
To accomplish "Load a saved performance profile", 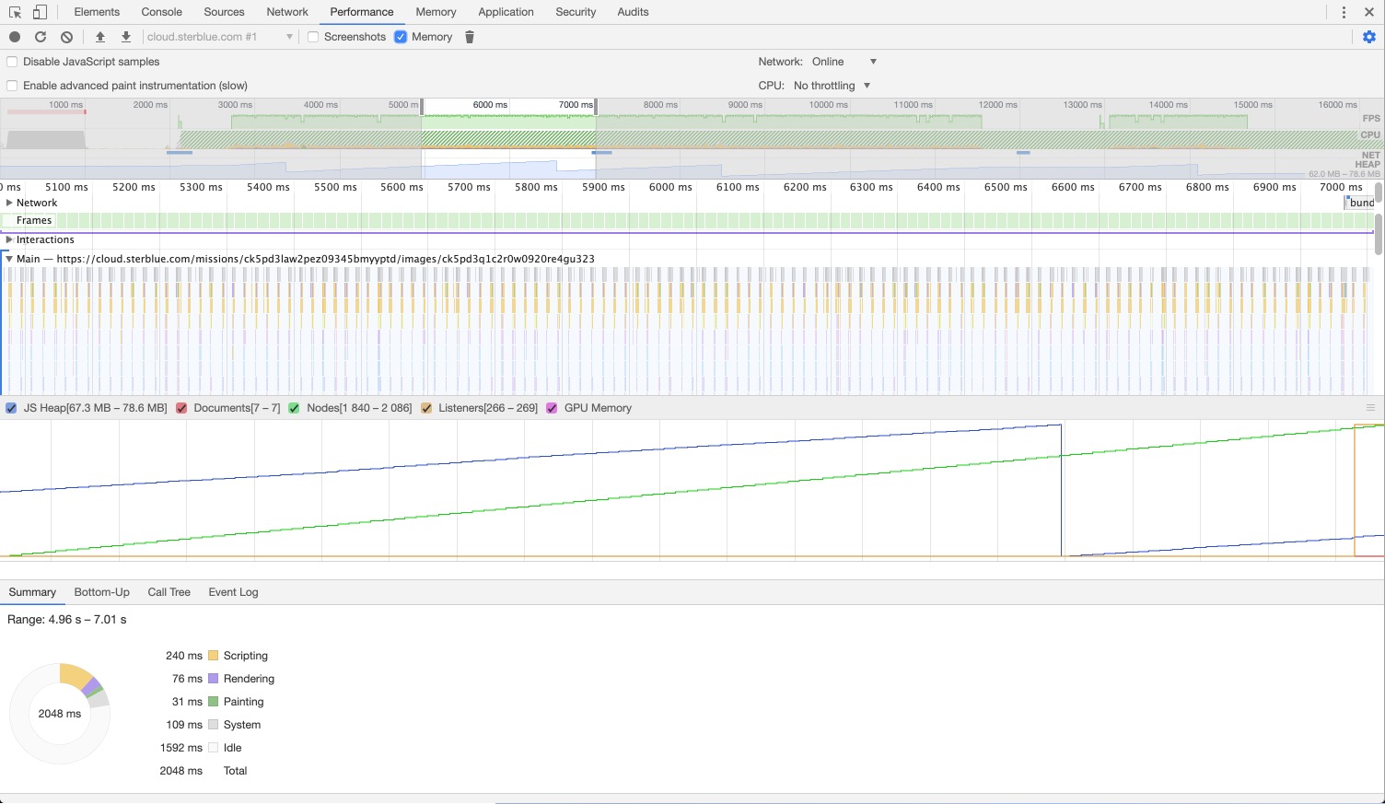I will 100,37.
